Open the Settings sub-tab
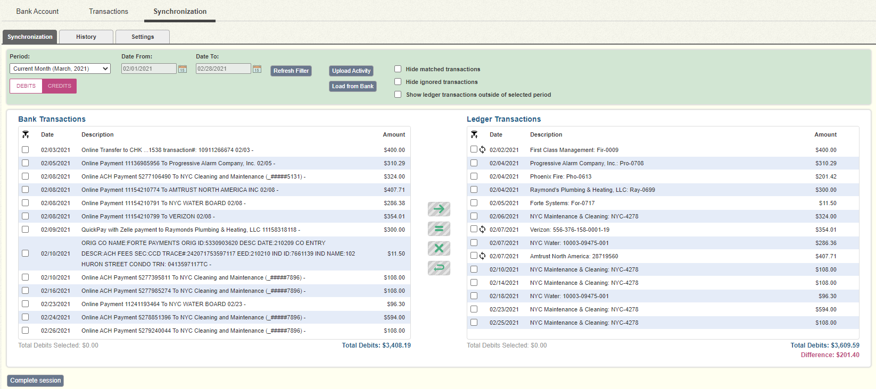876x389 pixels. tap(143, 37)
